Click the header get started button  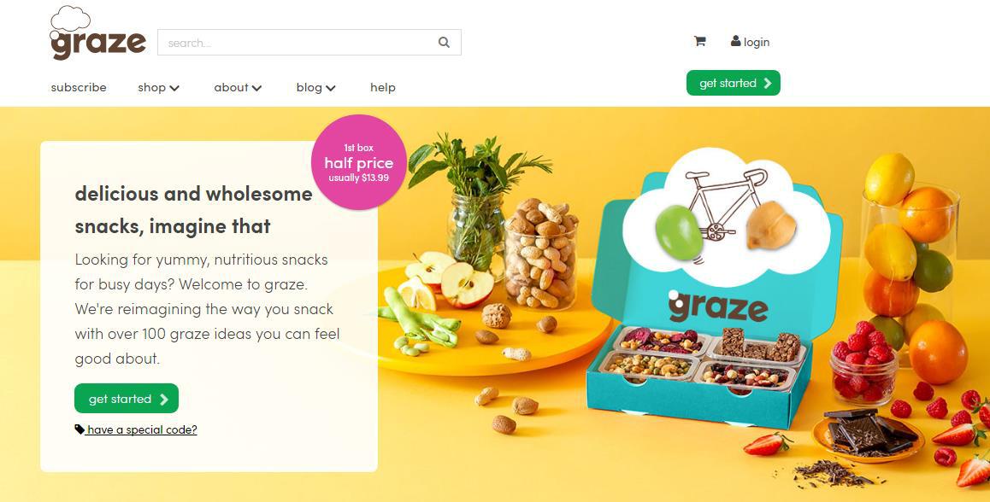coord(733,84)
